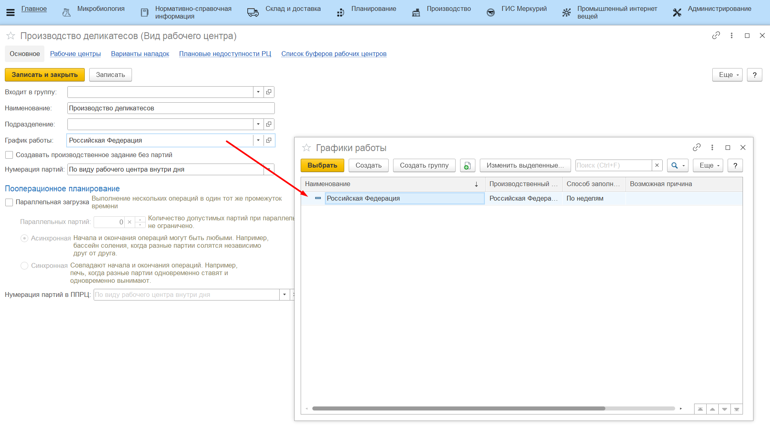Viewport: 770px width, 429px height.
Task: Clear the search field with X icon
Action: (x=657, y=165)
